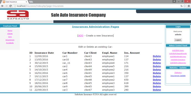Viewport: 191px width, 102px height.
Task: Delete insurance ID 4 for car2
Action: (157, 66)
